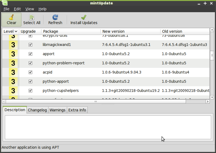The height and width of the screenshot is (153, 216).
Task: Click horizontal scrollbar thumb of package list
Action: [x=96, y=102]
